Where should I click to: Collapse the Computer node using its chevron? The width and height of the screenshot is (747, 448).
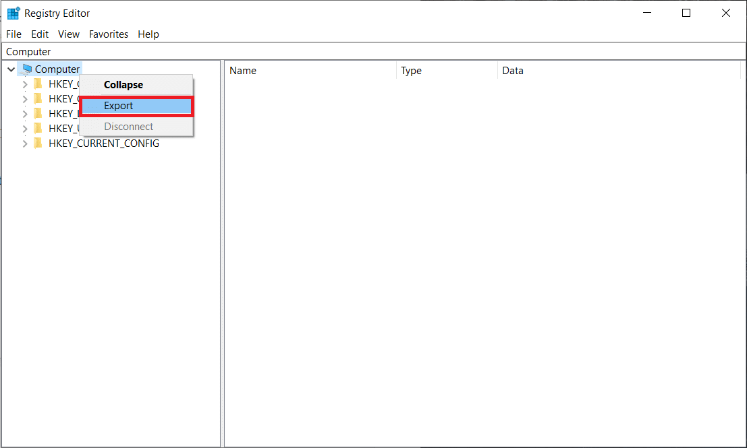click(x=11, y=69)
